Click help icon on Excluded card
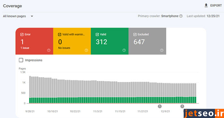The height and width of the screenshot is (118, 224). (162, 50)
